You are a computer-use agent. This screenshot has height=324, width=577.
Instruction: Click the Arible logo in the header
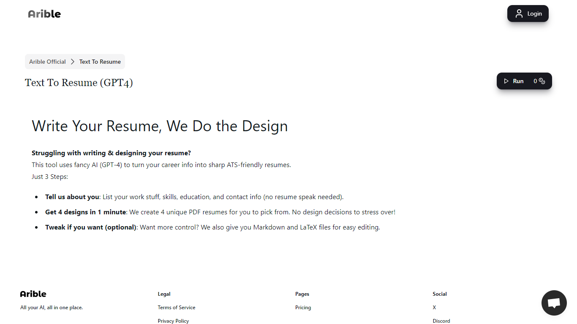tap(44, 14)
